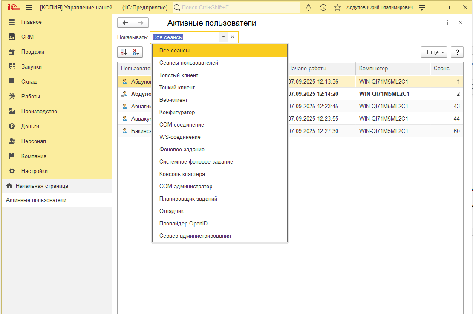Sort the list in descending order
This screenshot has height=314, width=473.
point(136,52)
